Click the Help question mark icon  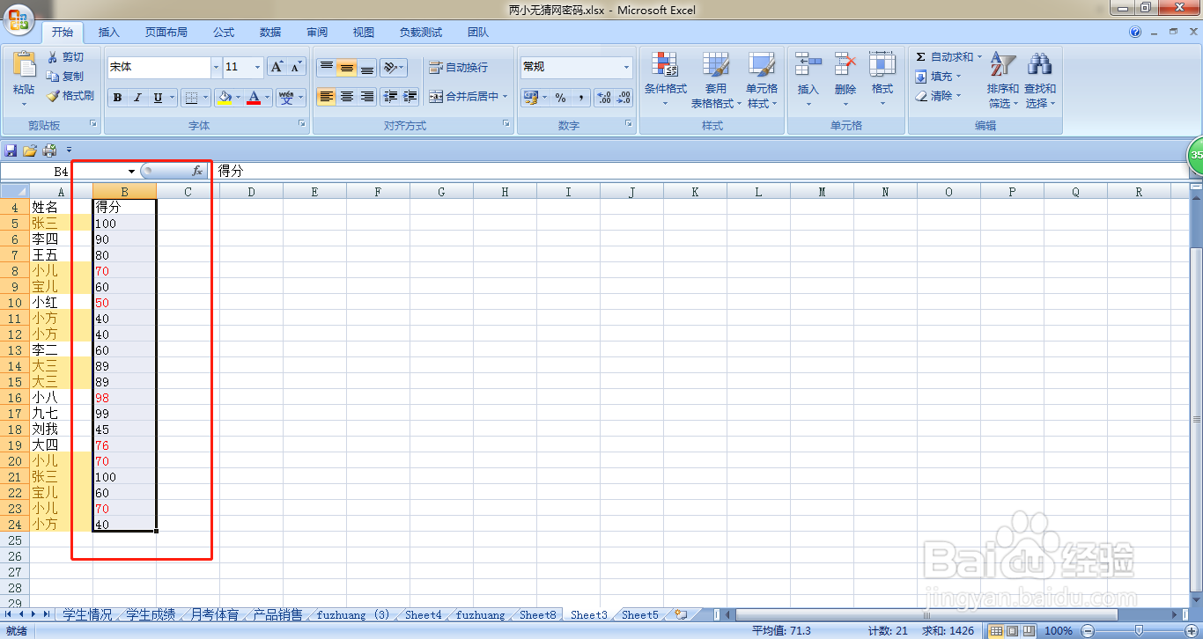pos(1135,33)
